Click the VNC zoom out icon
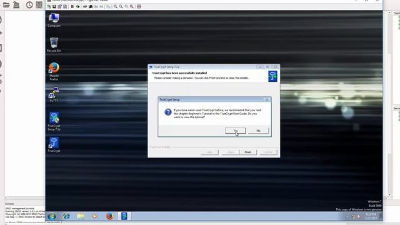Image resolution: width=400 pixels, height=225 pixels. click(x=121, y=7)
